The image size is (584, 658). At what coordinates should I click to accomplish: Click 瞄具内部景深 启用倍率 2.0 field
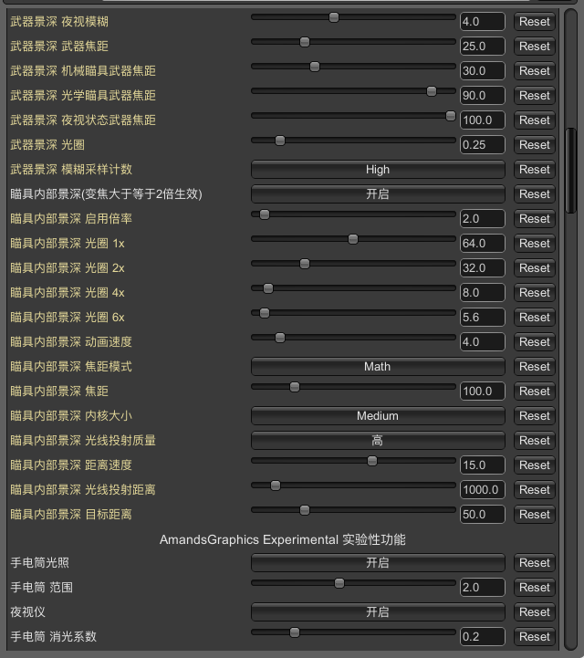click(x=483, y=219)
